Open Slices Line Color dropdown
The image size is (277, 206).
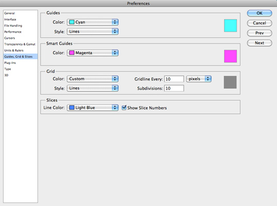point(92,107)
